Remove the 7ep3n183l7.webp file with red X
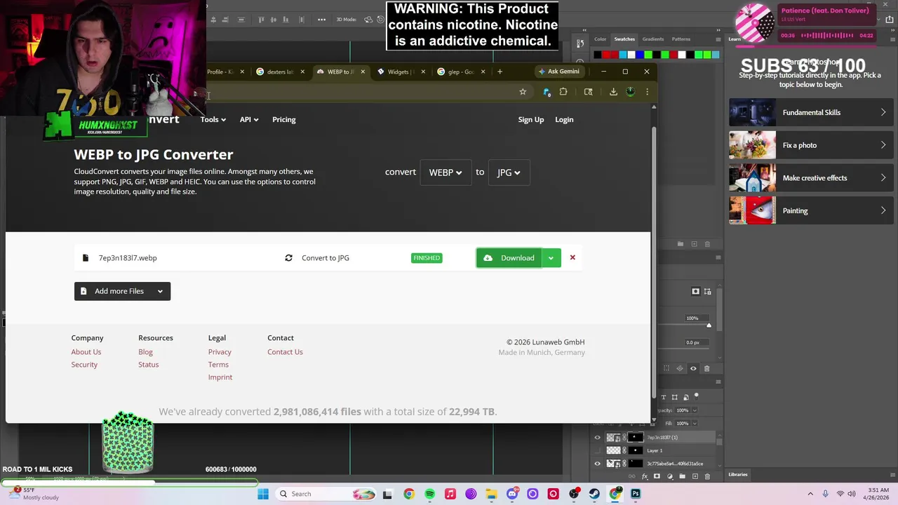This screenshot has width=898, height=505. [572, 257]
